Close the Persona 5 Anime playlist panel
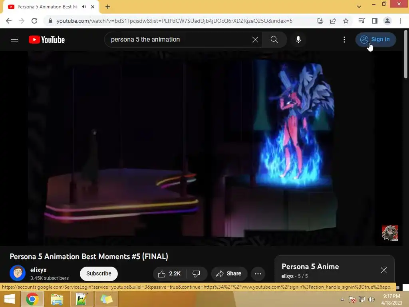 (384, 270)
